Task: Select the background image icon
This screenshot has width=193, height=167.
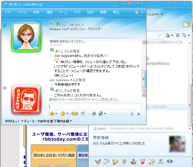Action: coord(100,113)
